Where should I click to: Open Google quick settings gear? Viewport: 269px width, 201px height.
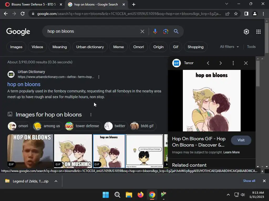click(x=246, y=32)
